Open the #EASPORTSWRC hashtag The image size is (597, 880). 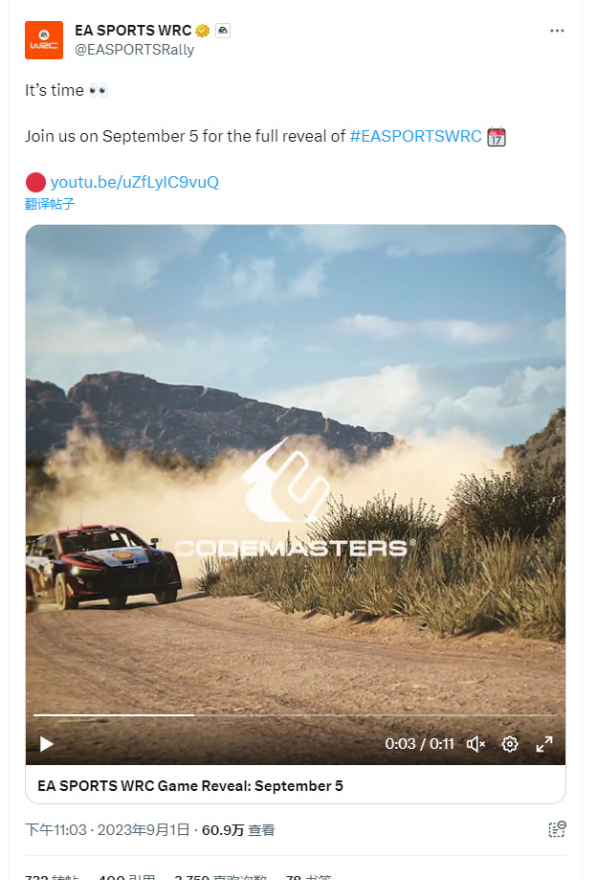point(415,136)
